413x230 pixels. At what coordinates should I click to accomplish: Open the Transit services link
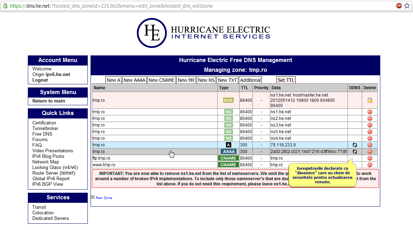pyautogui.click(x=39, y=207)
